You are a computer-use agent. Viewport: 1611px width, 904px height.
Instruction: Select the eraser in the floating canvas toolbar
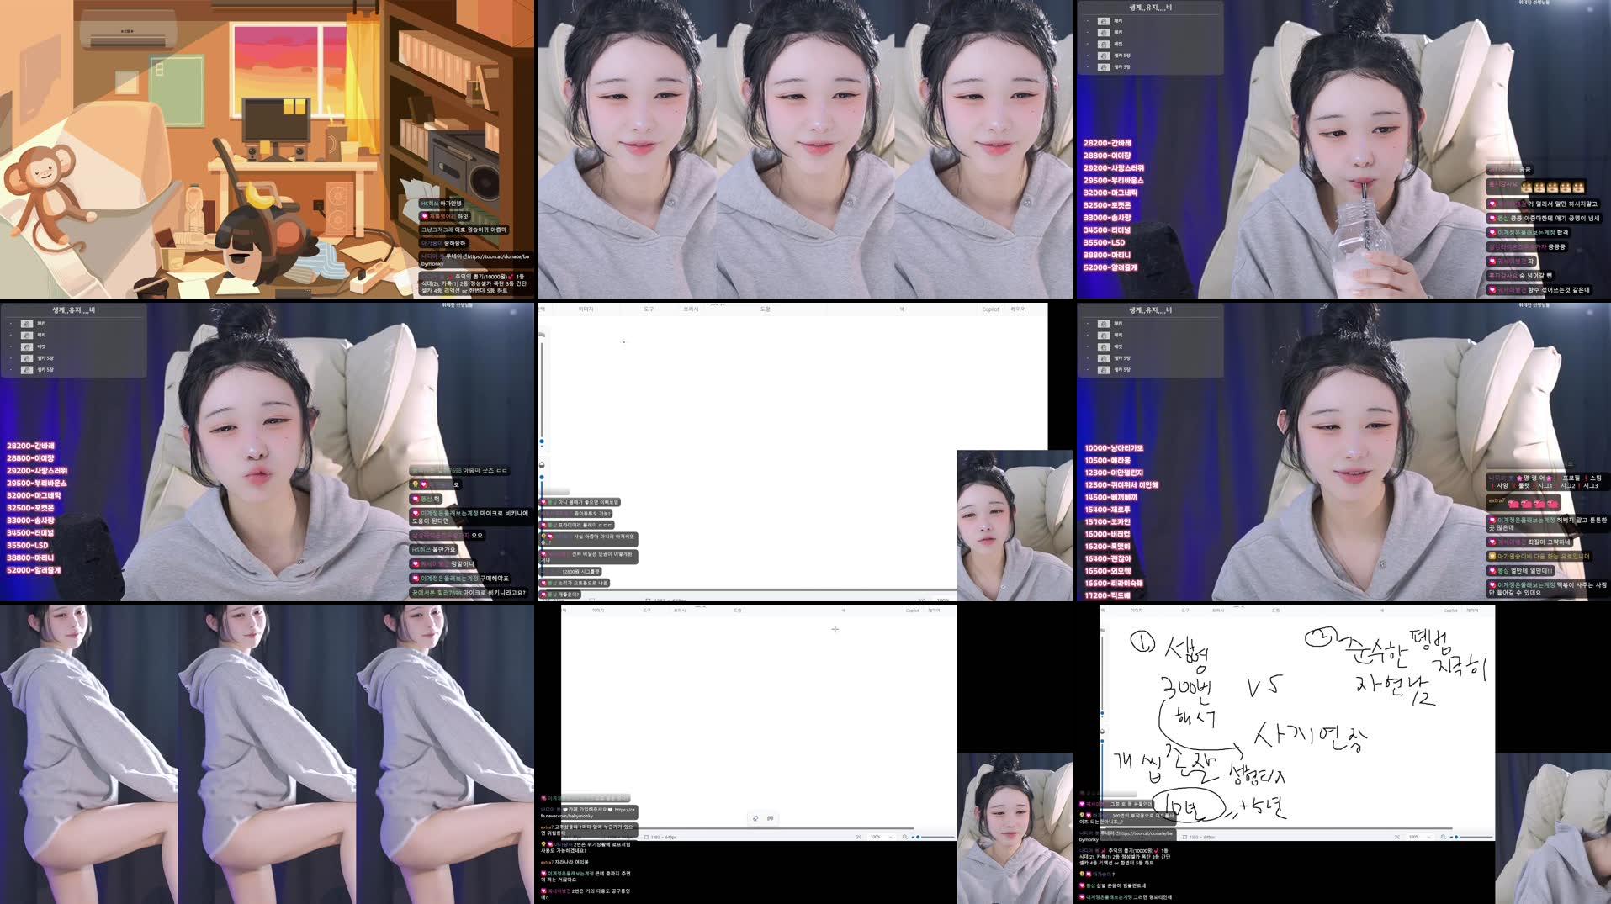click(771, 817)
